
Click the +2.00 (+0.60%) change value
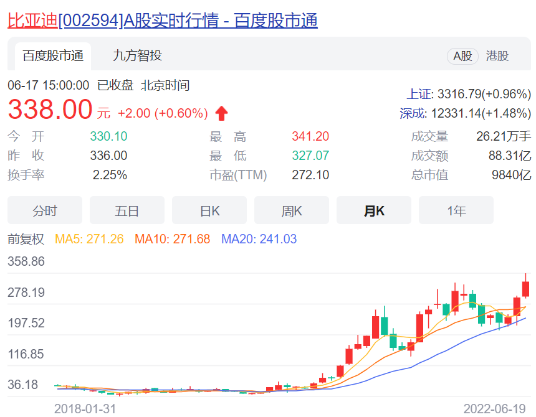point(163,113)
